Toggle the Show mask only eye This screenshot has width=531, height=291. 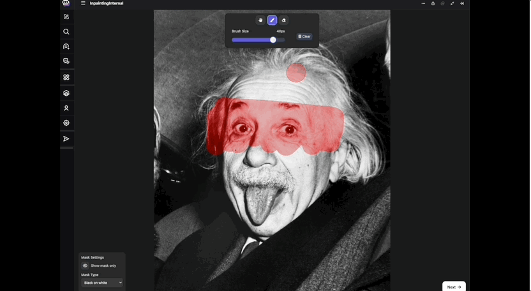point(85,265)
